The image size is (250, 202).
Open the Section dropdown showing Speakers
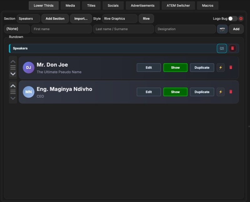pyautogui.click(x=29, y=19)
